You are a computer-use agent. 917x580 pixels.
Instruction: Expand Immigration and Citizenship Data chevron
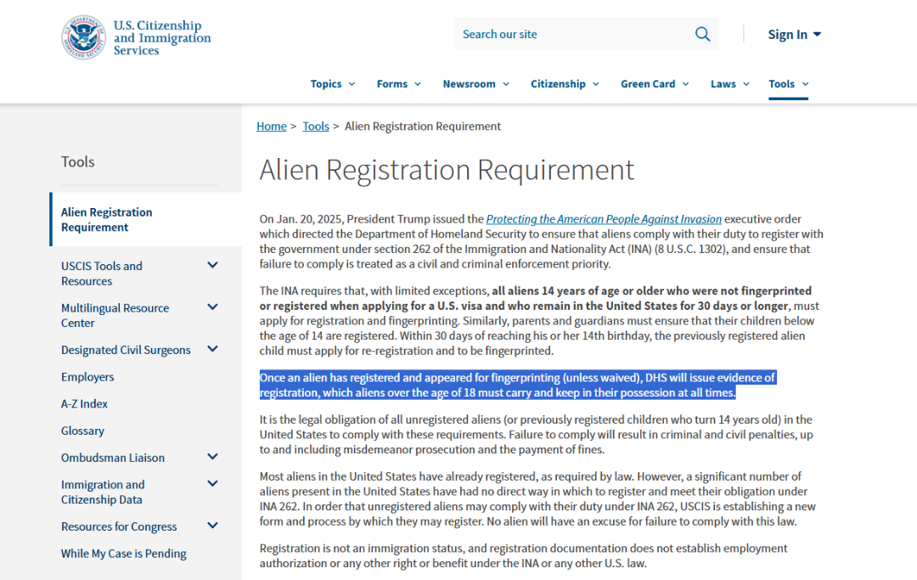coord(212,484)
